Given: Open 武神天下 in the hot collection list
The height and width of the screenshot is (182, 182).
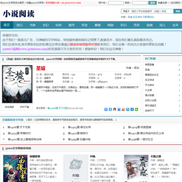Looking at the screenshot, I should click(150, 111).
